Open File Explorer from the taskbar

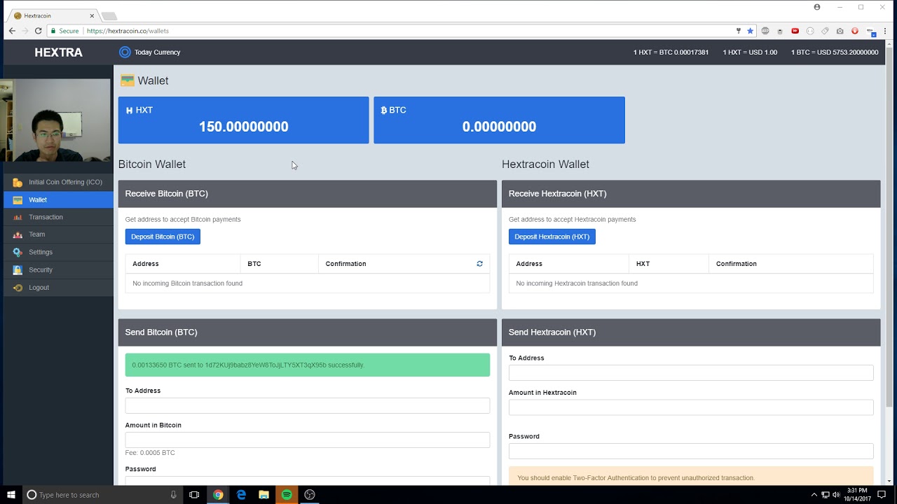pyautogui.click(x=263, y=495)
